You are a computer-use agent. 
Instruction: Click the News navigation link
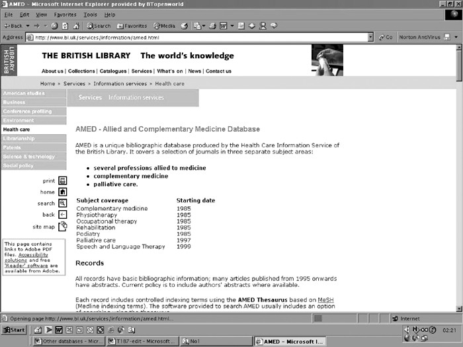[x=194, y=71]
